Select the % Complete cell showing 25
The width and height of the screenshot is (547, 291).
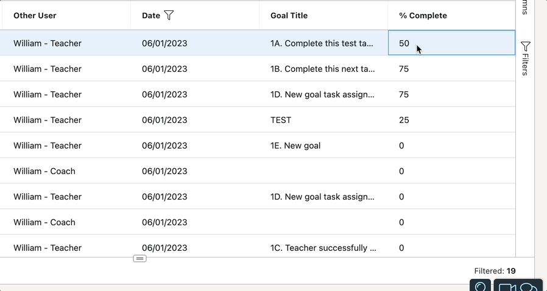(x=404, y=120)
